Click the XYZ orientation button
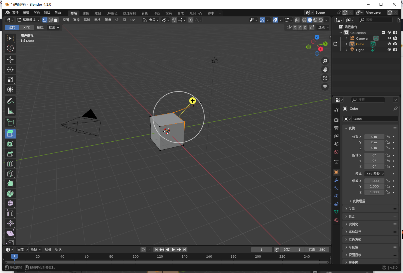403x273 pixels. (27, 27)
